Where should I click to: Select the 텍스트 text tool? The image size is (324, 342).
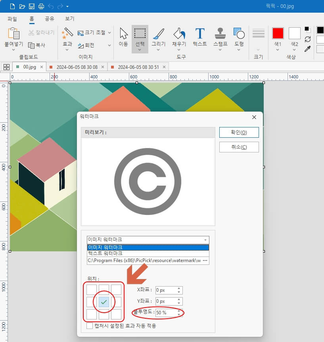(x=200, y=37)
